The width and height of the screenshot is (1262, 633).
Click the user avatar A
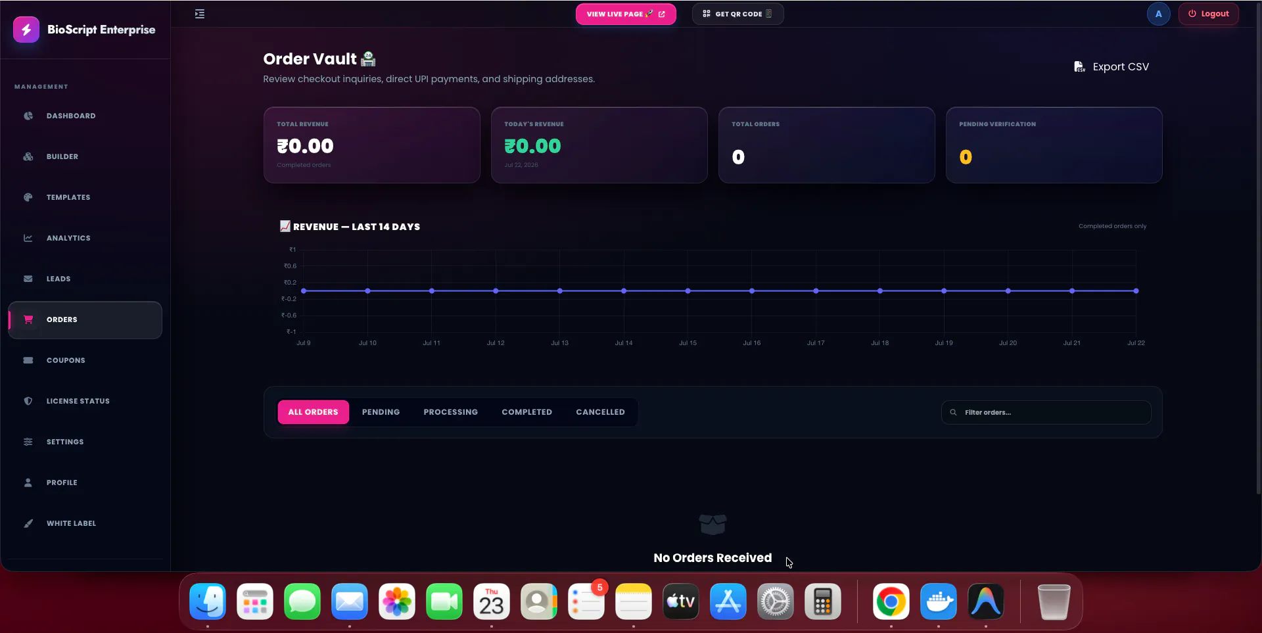(1159, 14)
